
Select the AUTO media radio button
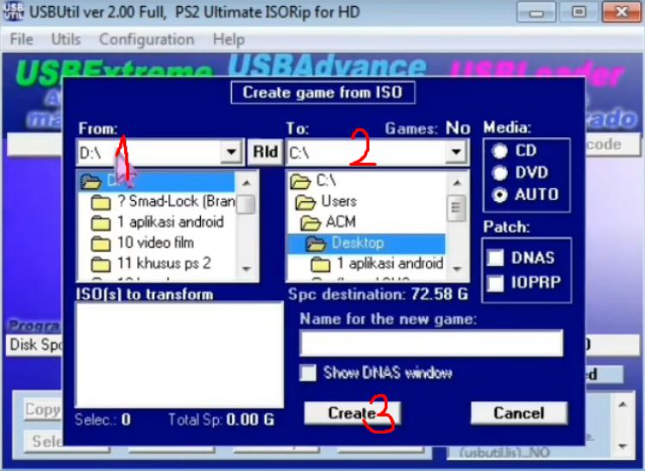point(500,195)
